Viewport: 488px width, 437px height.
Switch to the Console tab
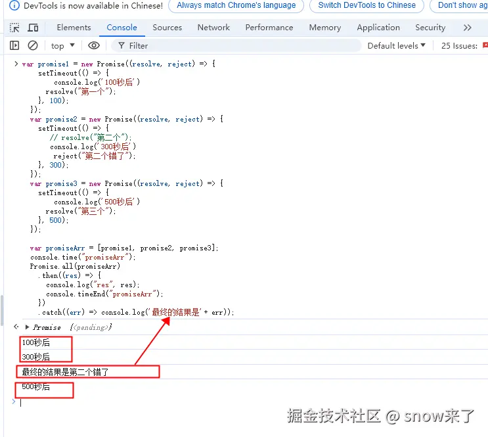tap(122, 28)
